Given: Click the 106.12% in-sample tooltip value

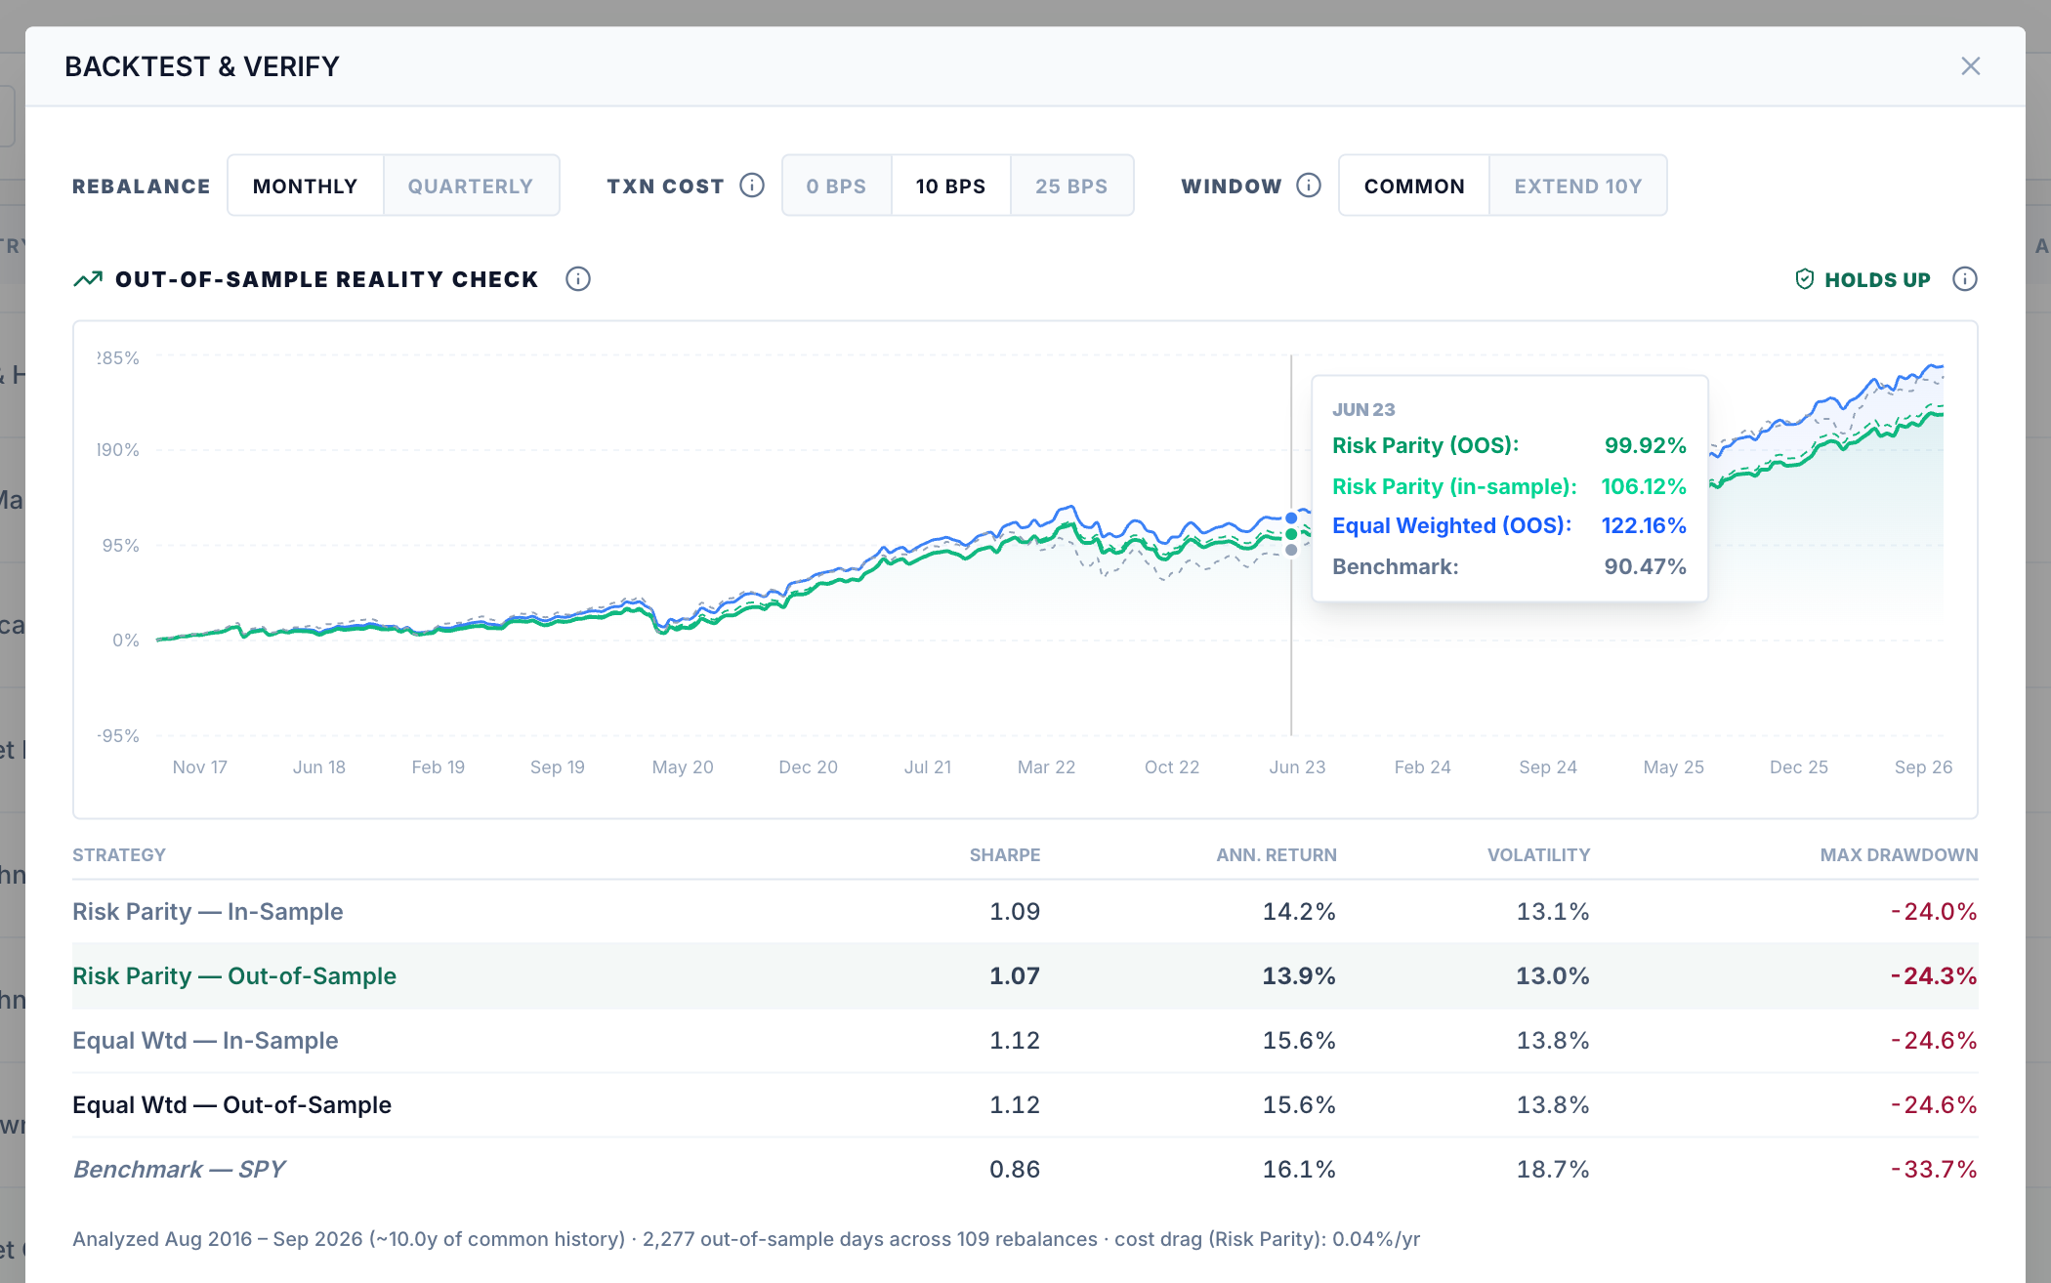Looking at the screenshot, I should (x=1644, y=486).
